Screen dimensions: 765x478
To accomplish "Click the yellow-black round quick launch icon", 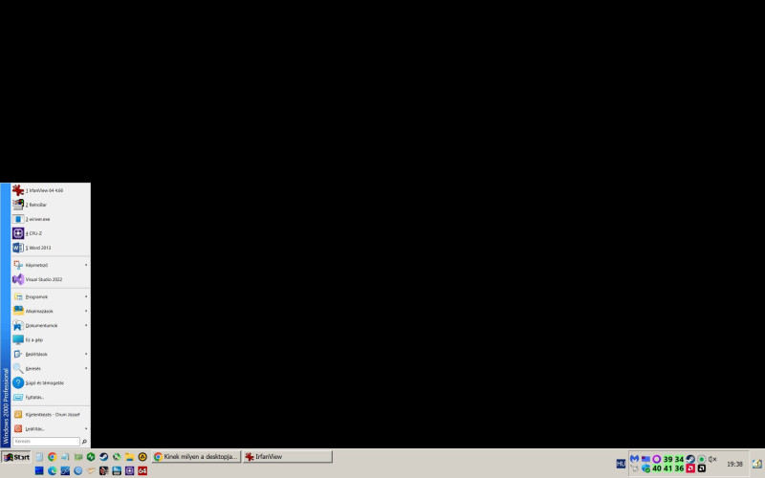I will coord(142,457).
